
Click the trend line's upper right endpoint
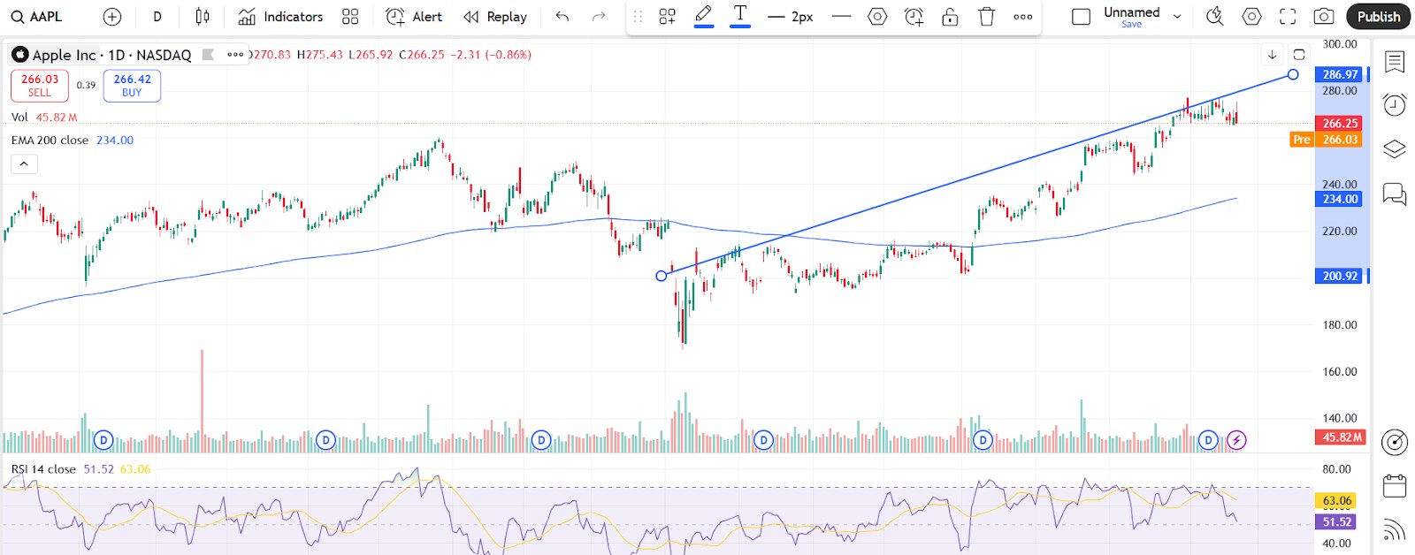1293,74
